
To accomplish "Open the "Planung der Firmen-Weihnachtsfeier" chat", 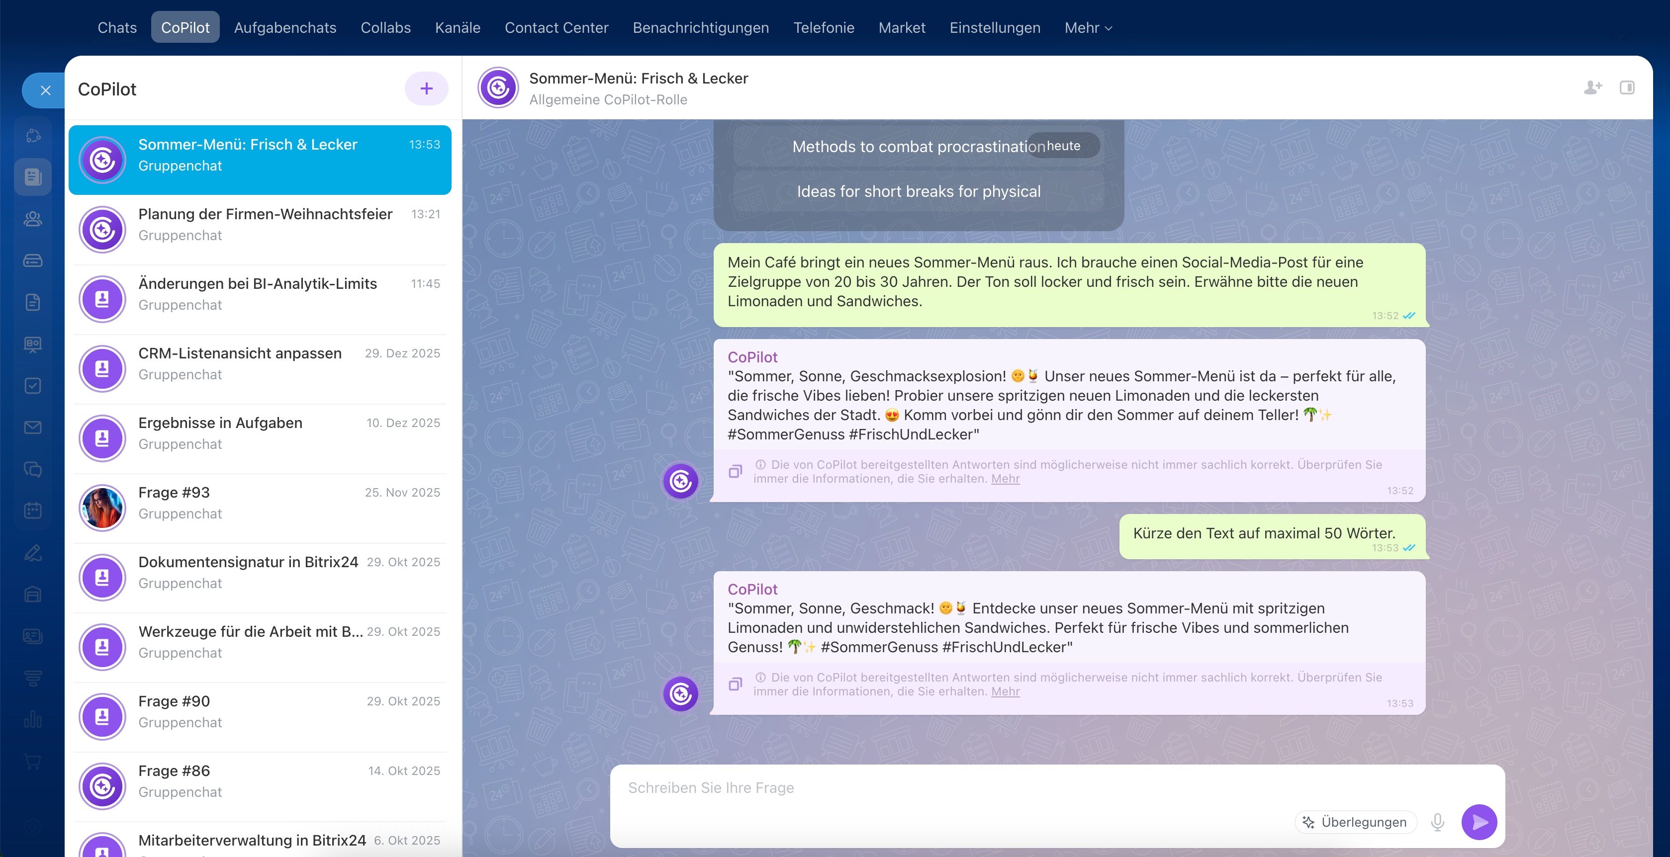I will [260, 225].
